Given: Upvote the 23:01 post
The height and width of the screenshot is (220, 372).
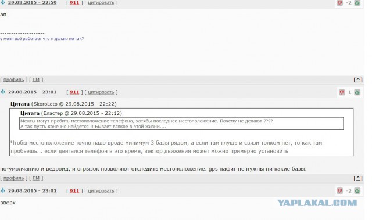Looking at the screenshot, I should (x=357, y=92).
